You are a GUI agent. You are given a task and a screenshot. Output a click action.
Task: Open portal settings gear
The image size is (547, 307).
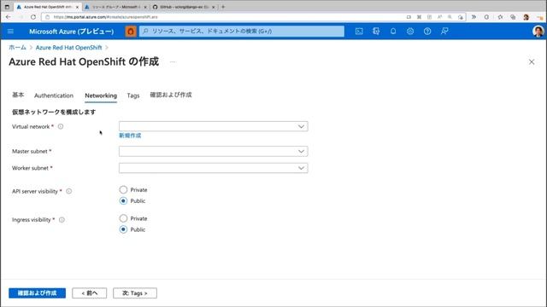click(x=410, y=32)
